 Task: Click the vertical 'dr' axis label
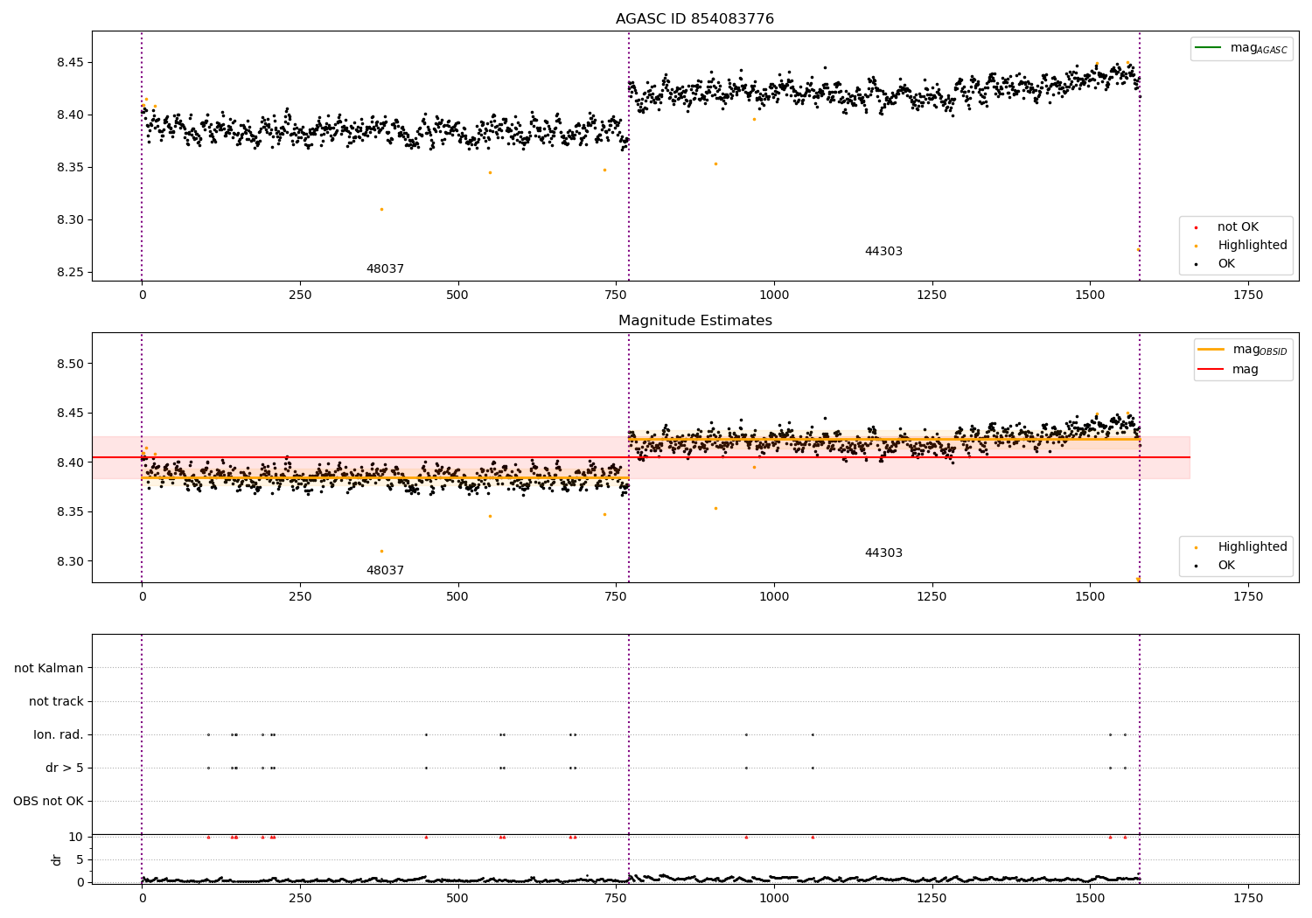tap(57, 859)
